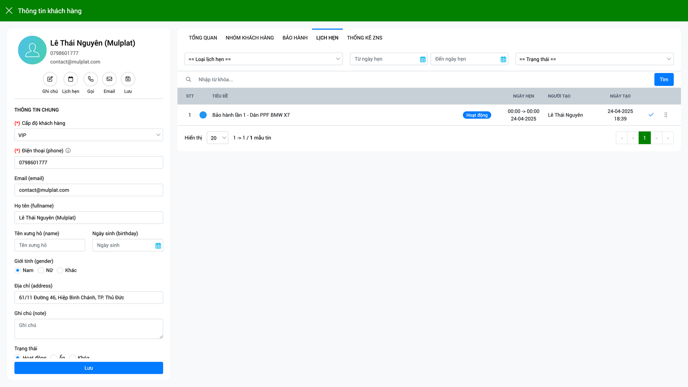688x387 pixels.
Task: Click the Gọi phone icon
Action: point(91,79)
